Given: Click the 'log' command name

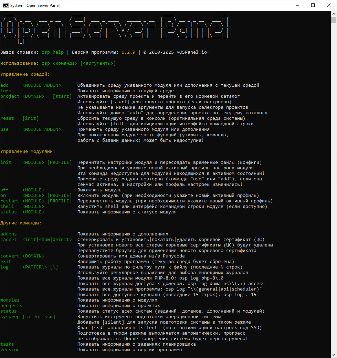Looking at the screenshot, I should (4, 267).
